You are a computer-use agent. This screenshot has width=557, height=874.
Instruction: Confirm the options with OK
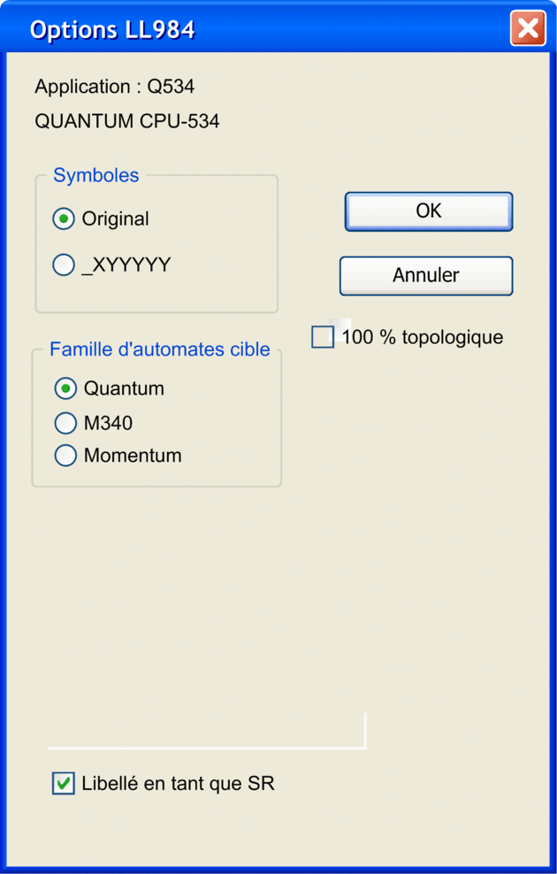pyautogui.click(x=429, y=211)
